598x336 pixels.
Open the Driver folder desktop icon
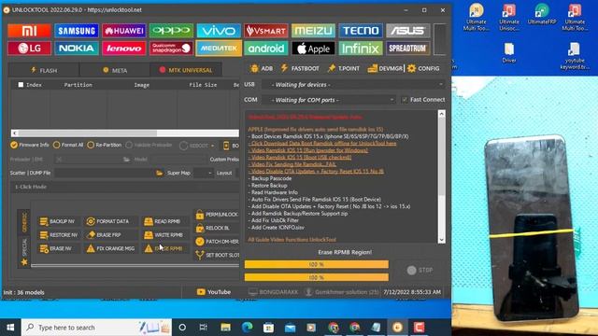click(x=508, y=52)
